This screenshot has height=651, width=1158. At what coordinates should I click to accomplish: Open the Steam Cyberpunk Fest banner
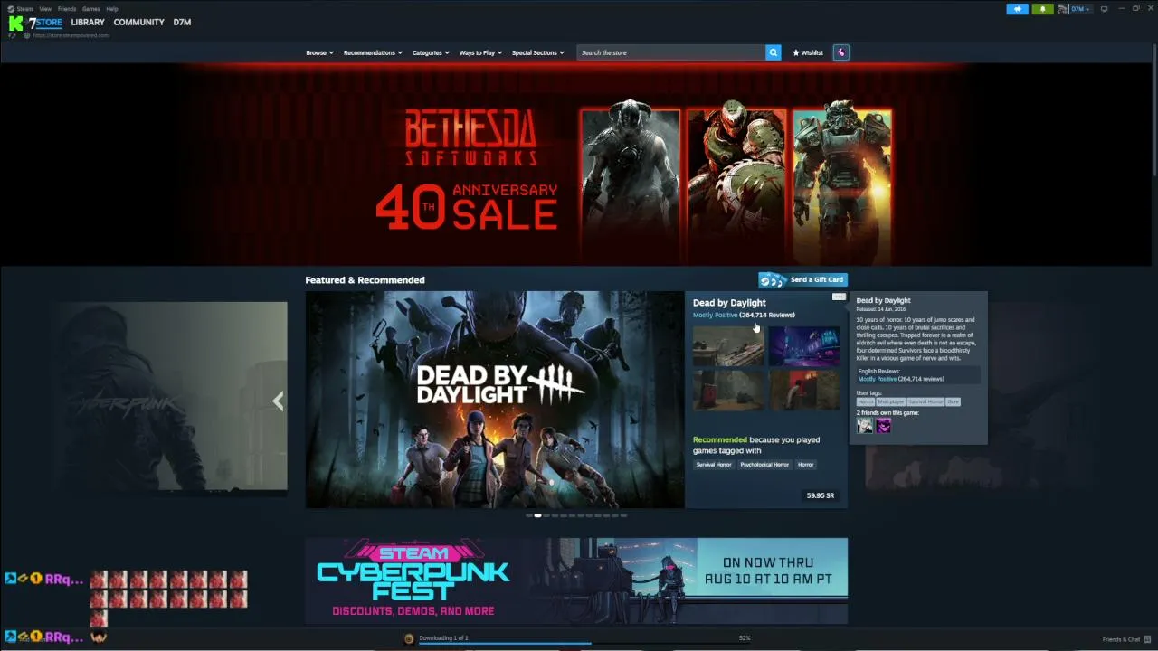click(x=576, y=580)
